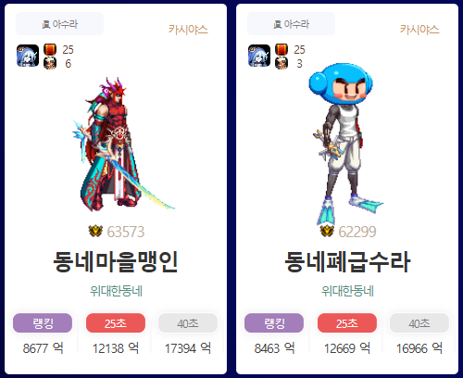
Task: Switch to 40초 tab on 동네폐급수라 card
Action: (x=419, y=323)
